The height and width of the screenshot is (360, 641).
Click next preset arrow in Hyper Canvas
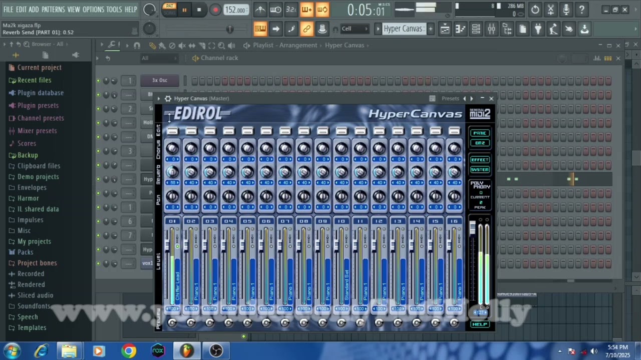coord(471,98)
